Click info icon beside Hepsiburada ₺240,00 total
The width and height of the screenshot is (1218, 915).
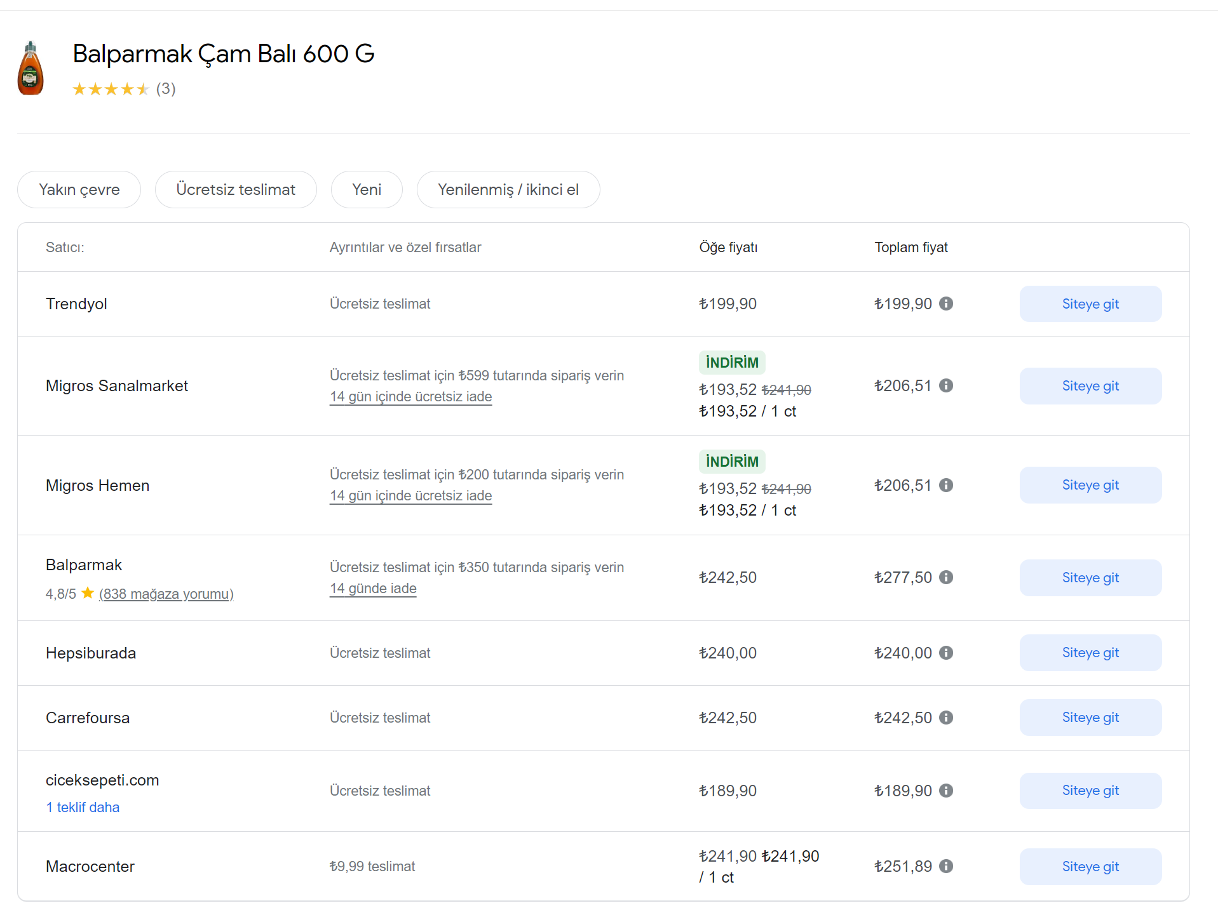coord(946,653)
